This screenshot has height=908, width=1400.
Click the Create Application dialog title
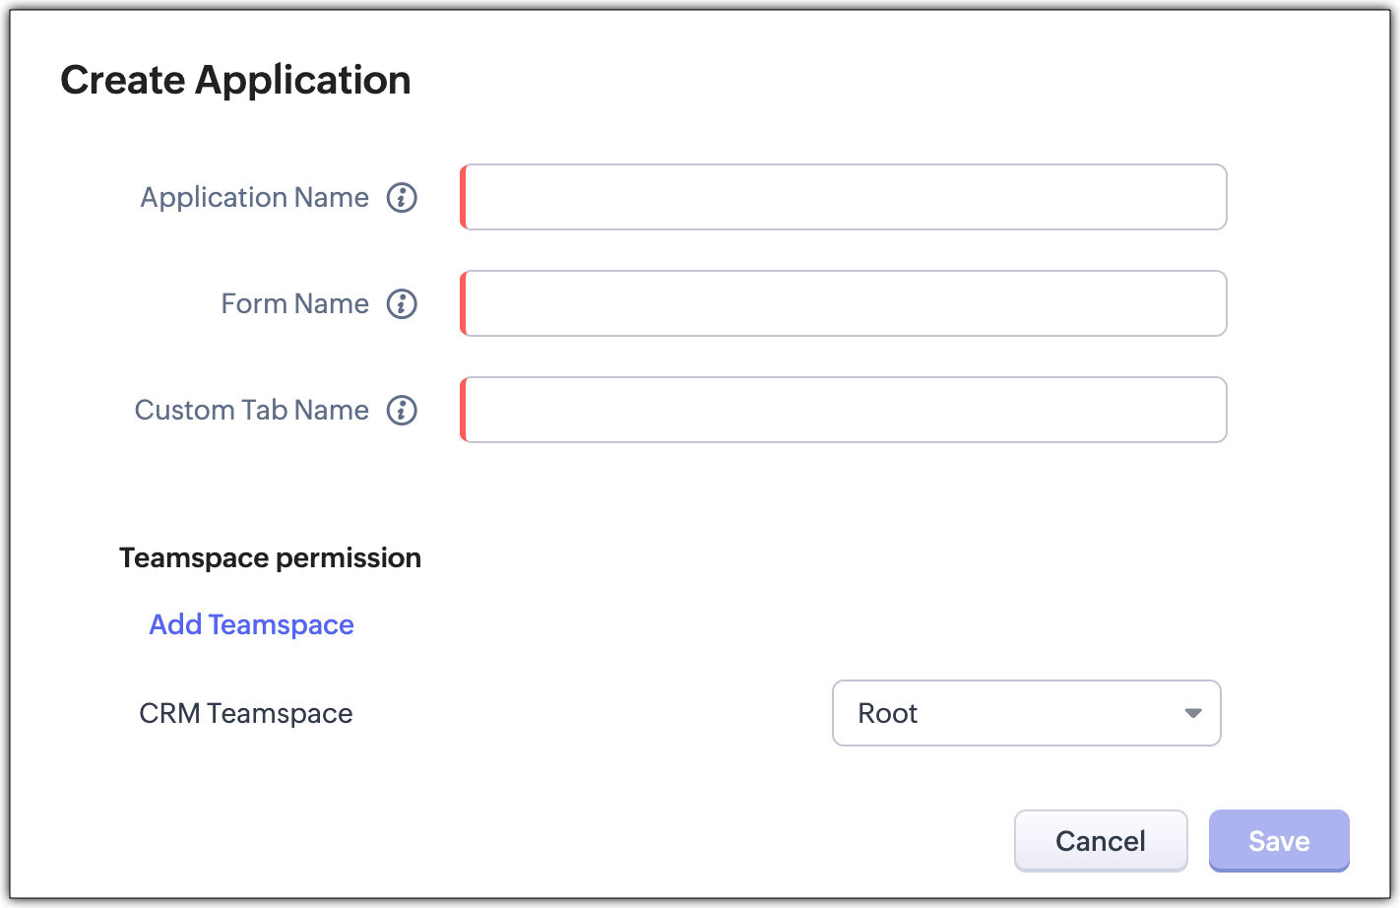click(235, 80)
